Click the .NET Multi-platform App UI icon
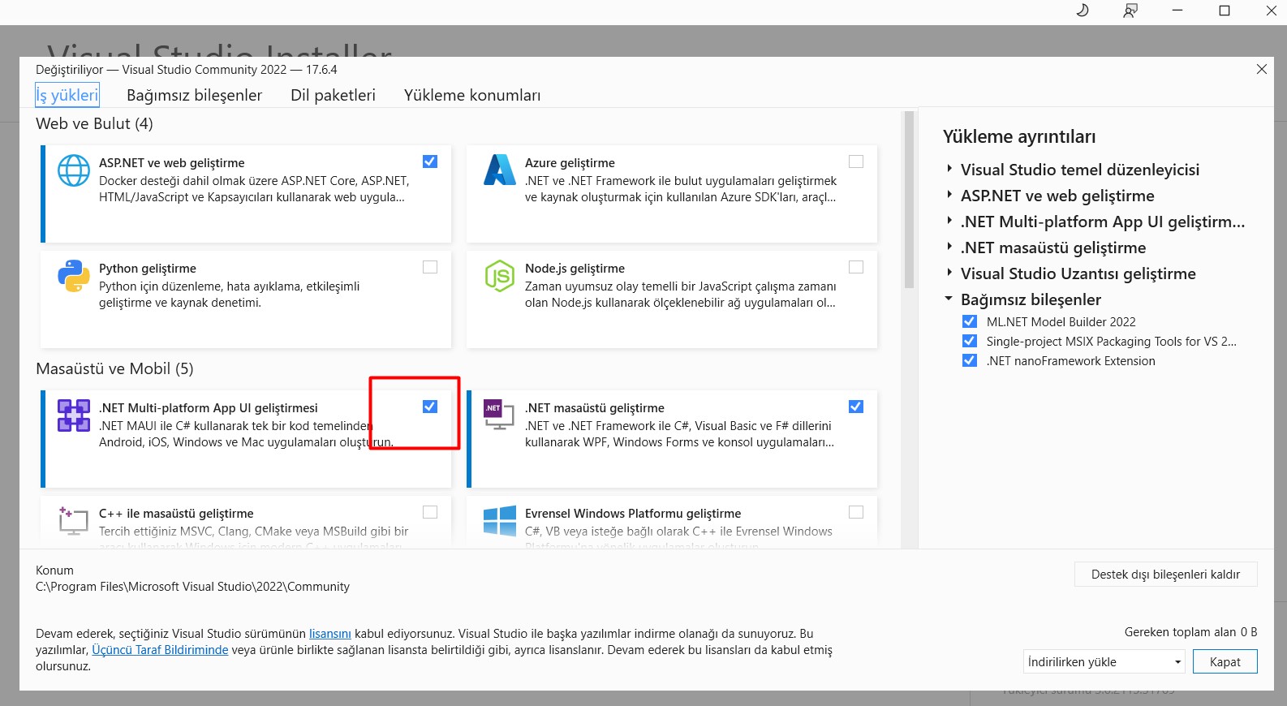Viewport: 1287px width, 706px height. click(74, 415)
